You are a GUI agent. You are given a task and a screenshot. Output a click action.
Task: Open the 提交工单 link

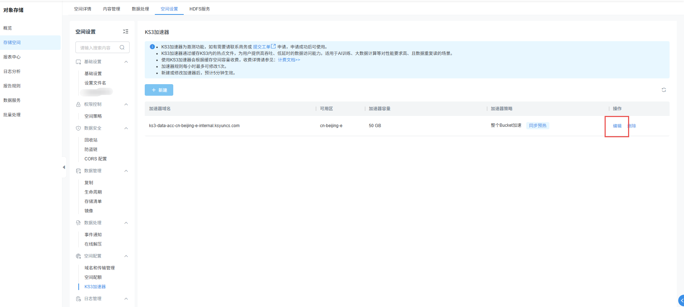click(262, 47)
